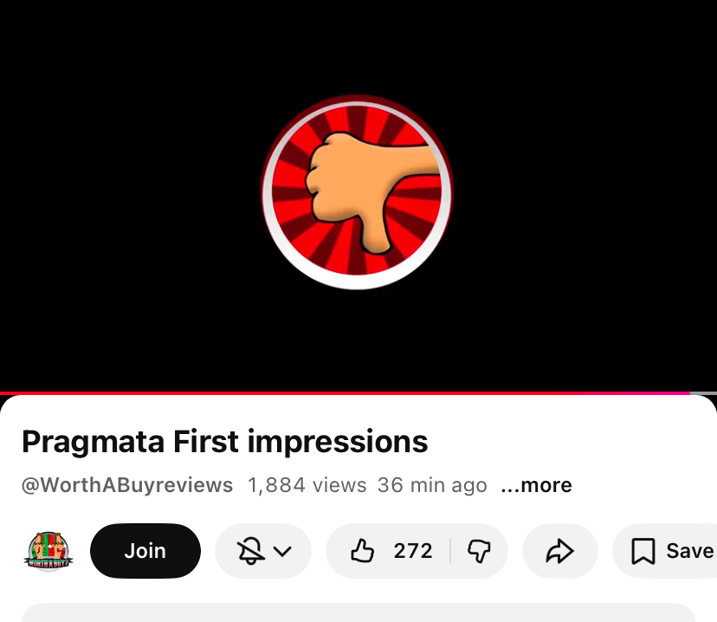Tap the 1,884 views text
Viewport: 717px width, 622px height.
tap(307, 485)
